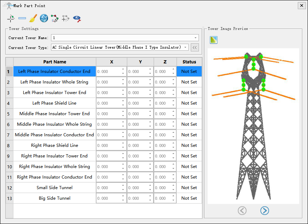This screenshot has height=224, width=308.
Task: Go to next tower image
Action: (265, 211)
